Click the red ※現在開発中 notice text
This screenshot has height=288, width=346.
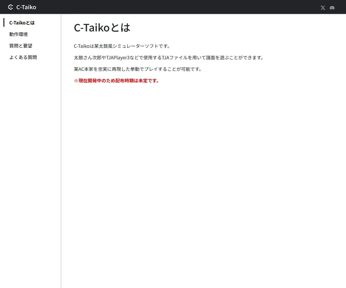[x=116, y=81]
